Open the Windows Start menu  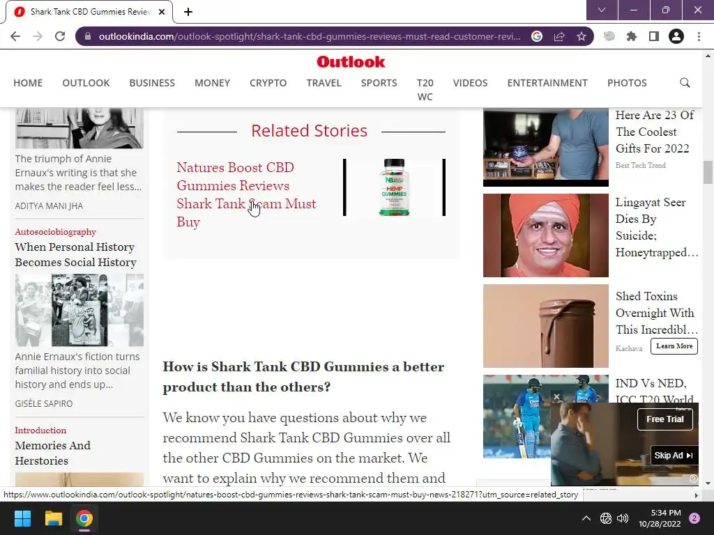pos(22,518)
